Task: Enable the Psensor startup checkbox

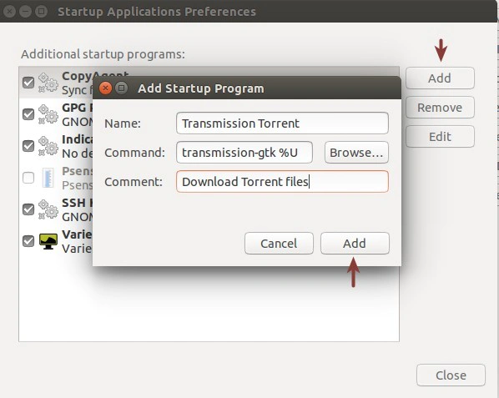Action: tap(28, 178)
